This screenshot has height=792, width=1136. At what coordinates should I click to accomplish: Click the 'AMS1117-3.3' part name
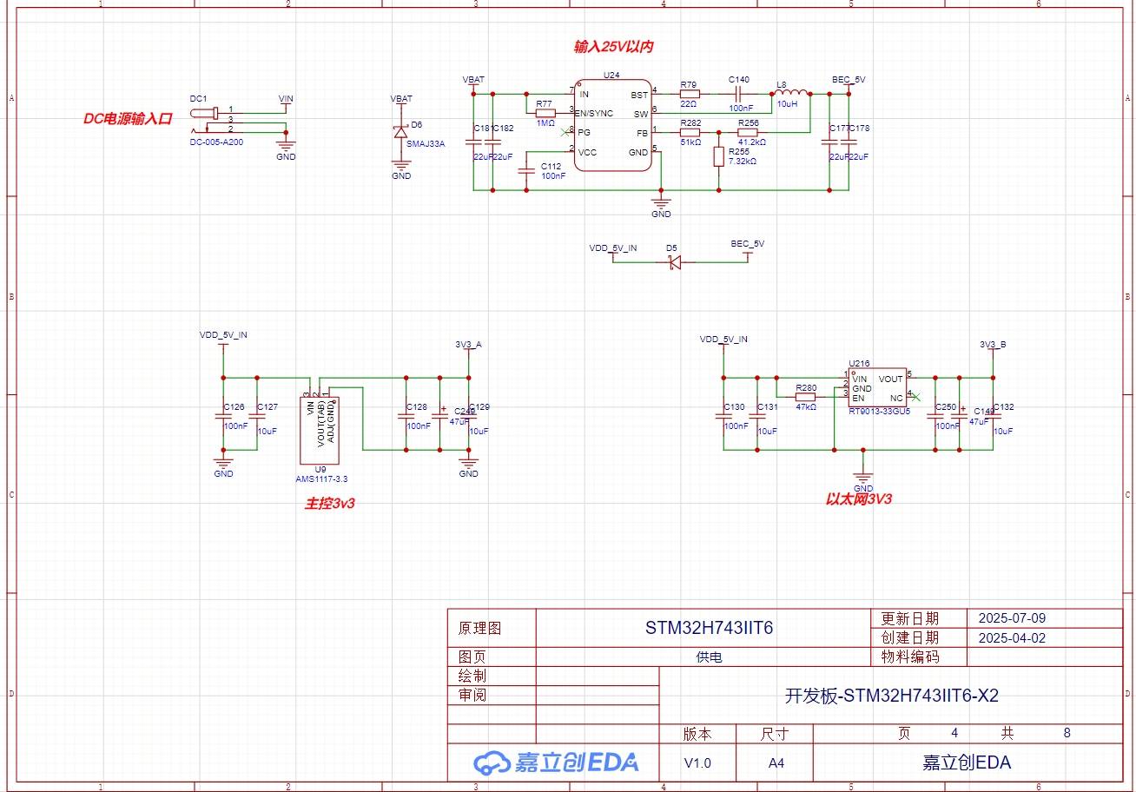click(x=321, y=478)
